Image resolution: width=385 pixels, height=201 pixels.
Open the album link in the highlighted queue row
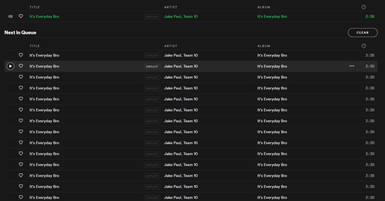pyautogui.click(x=272, y=66)
